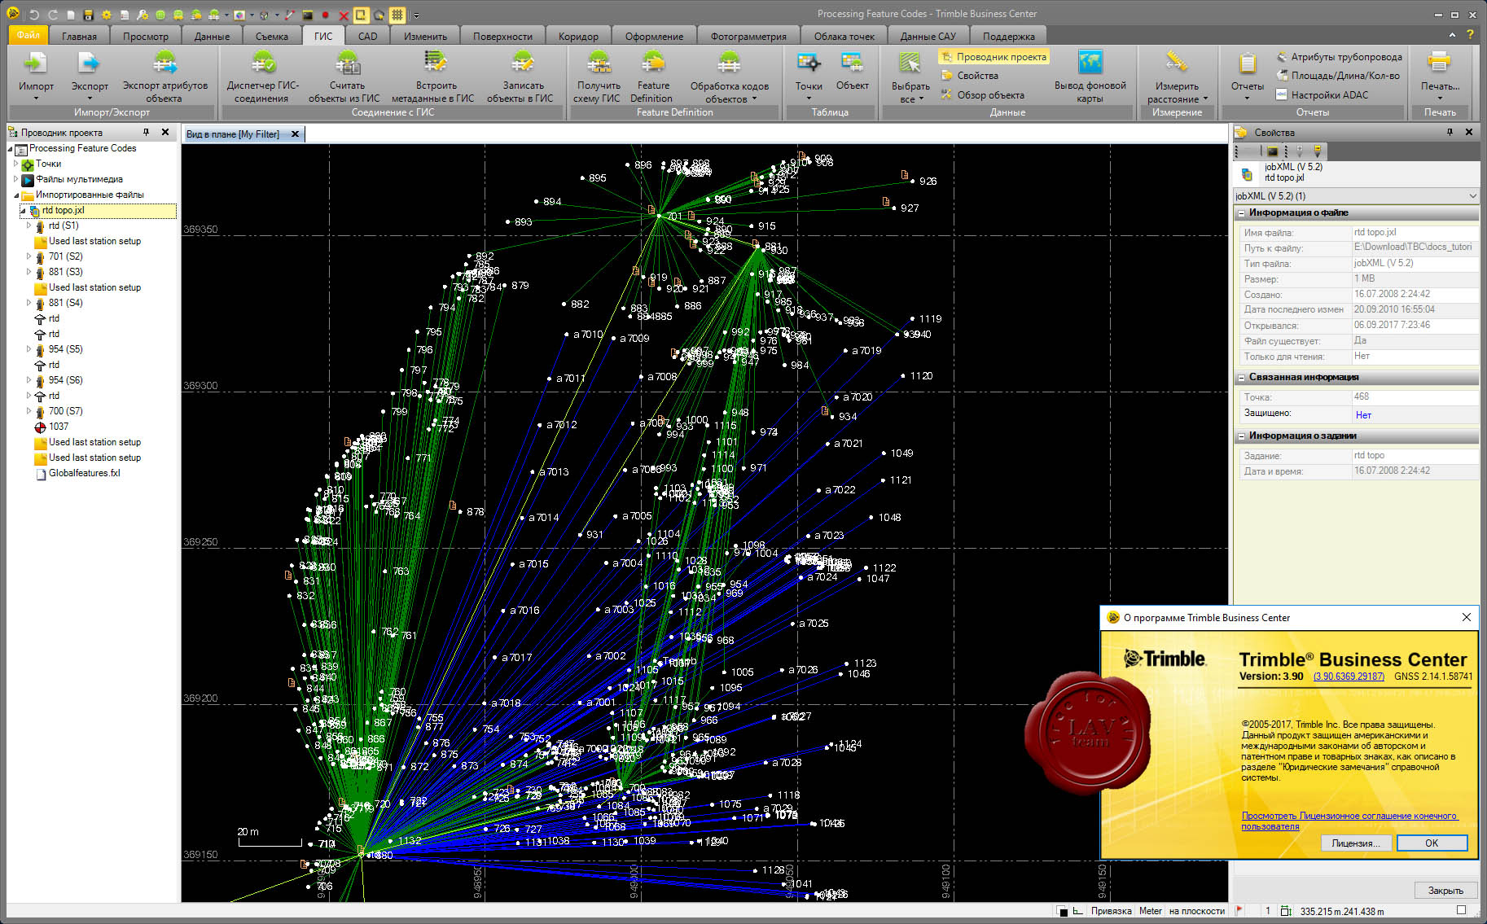Open the license agreement link
Image resolution: width=1487 pixels, height=924 pixels.
coord(1349,821)
